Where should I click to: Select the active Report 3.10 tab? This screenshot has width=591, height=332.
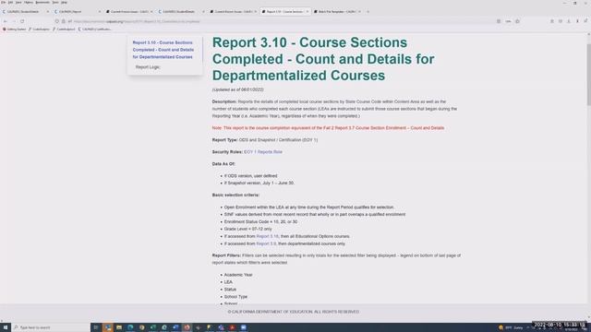tap(284, 12)
